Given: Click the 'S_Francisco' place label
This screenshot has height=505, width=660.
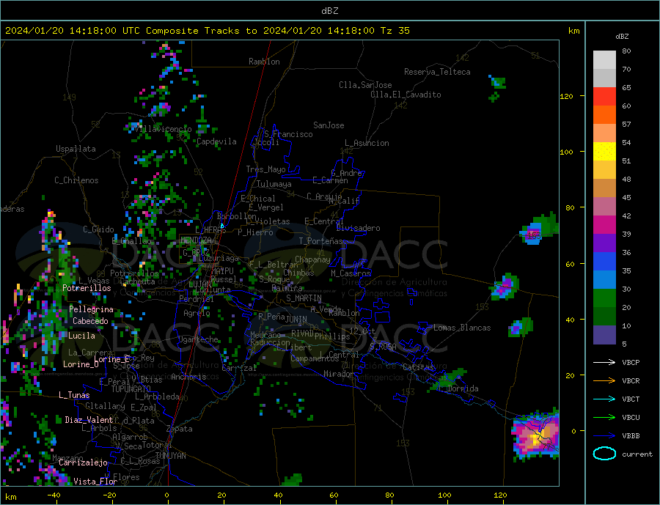Looking at the screenshot, I should point(288,134).
